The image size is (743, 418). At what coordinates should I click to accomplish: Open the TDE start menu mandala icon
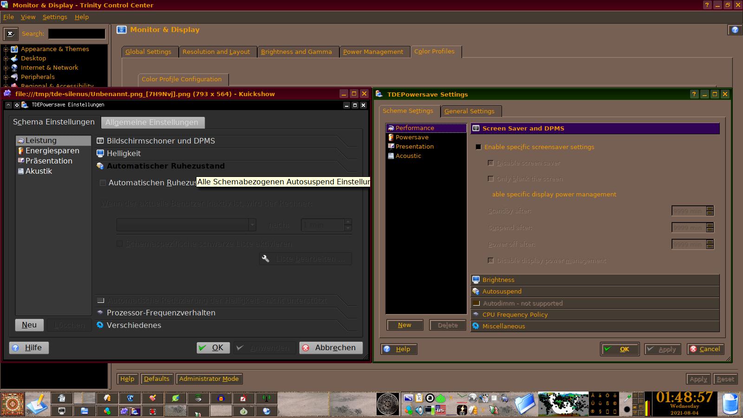pyautogui.click(x=13, y=404)
